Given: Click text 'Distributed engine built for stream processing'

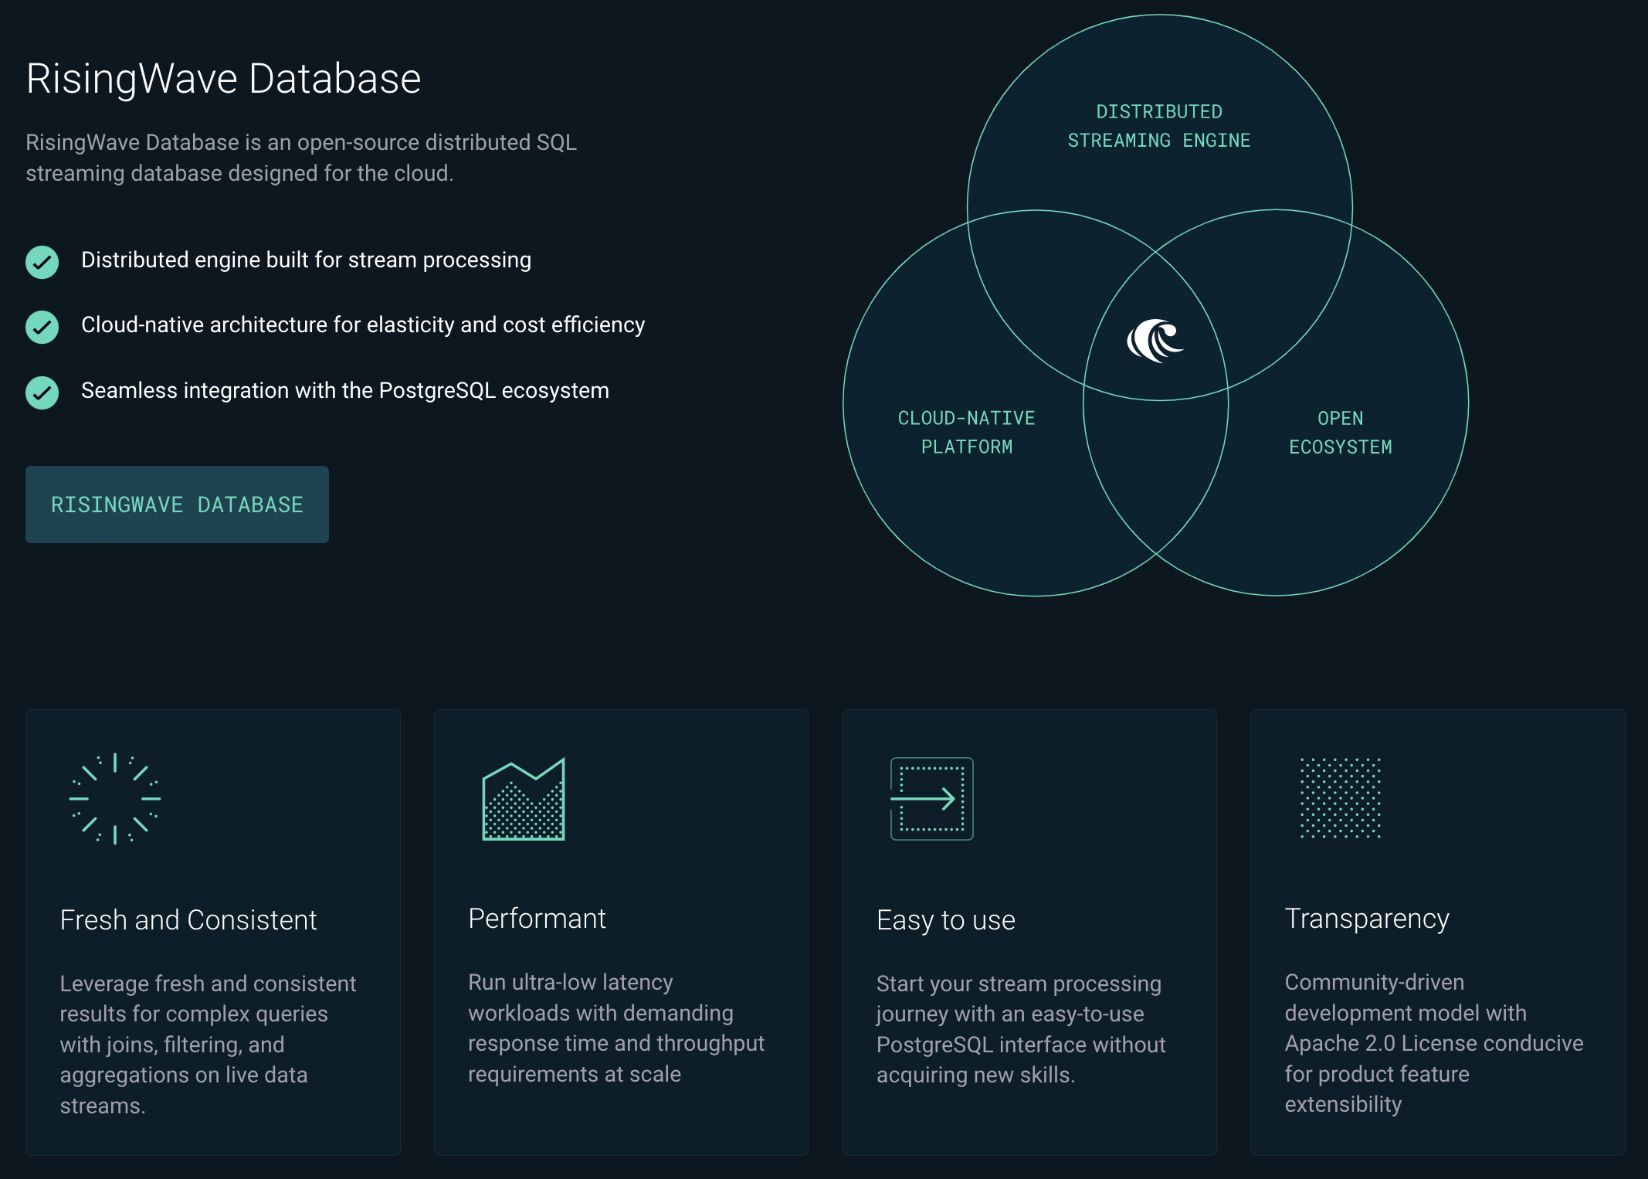Looking at the screenshot, I should (306, 260).
